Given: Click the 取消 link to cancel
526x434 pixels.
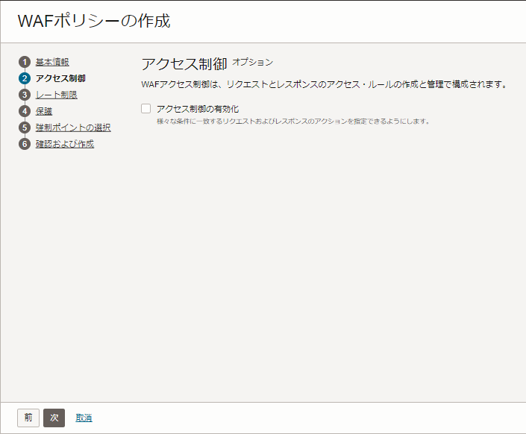Looking at the screenshot, I should click(84, 418).
